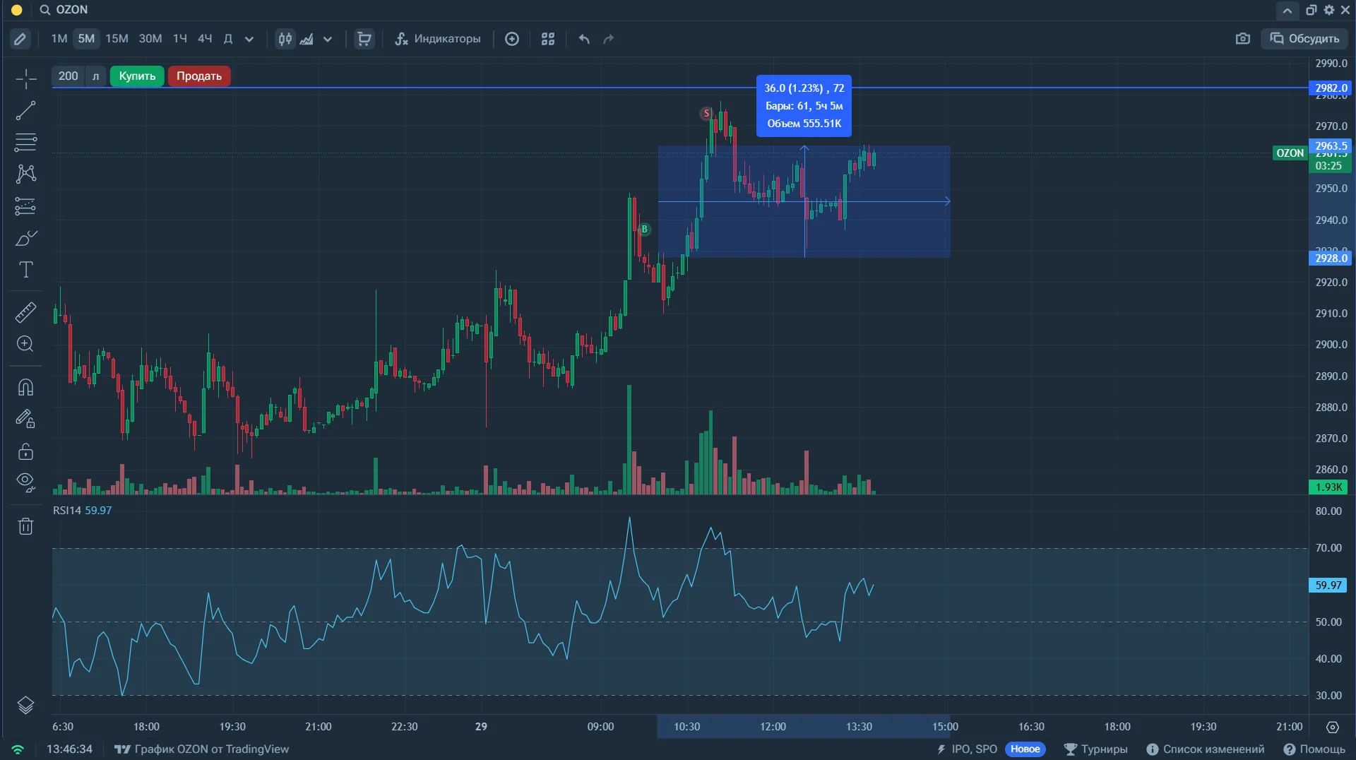Click the 'л' lots unit toggle

96,76
